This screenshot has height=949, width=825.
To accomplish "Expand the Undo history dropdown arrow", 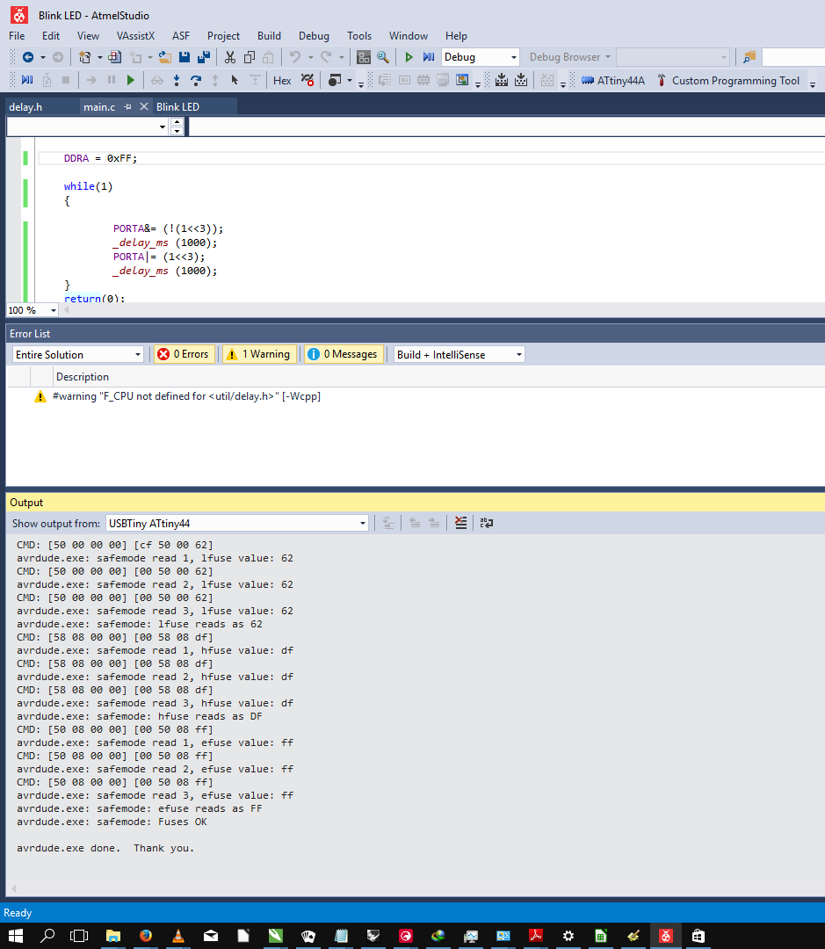I will (310, 57).
